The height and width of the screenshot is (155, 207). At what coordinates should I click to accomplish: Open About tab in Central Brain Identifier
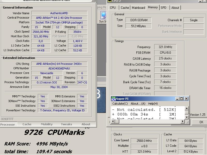coord(86,124)
